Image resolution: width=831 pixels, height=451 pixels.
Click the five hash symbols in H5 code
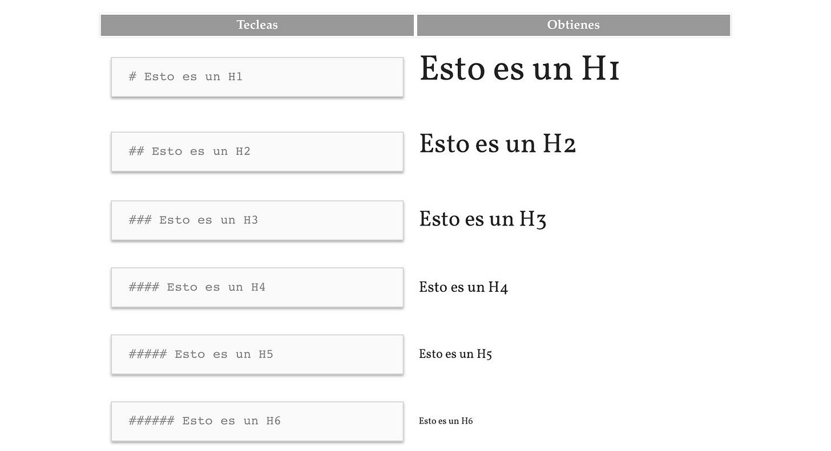(148, 354)
